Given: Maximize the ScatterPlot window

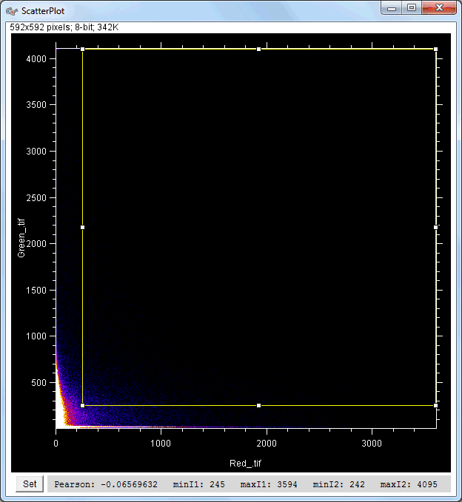Looking at the screenshot, I should pos(412,8).
